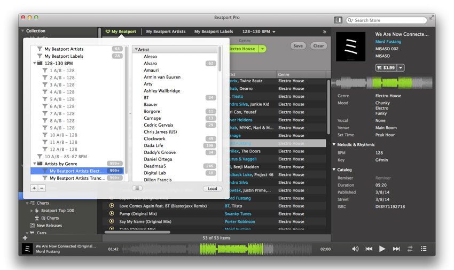Select 1 A/B - 128 filter
The image size is (454, 270).
tap(62, 71)
